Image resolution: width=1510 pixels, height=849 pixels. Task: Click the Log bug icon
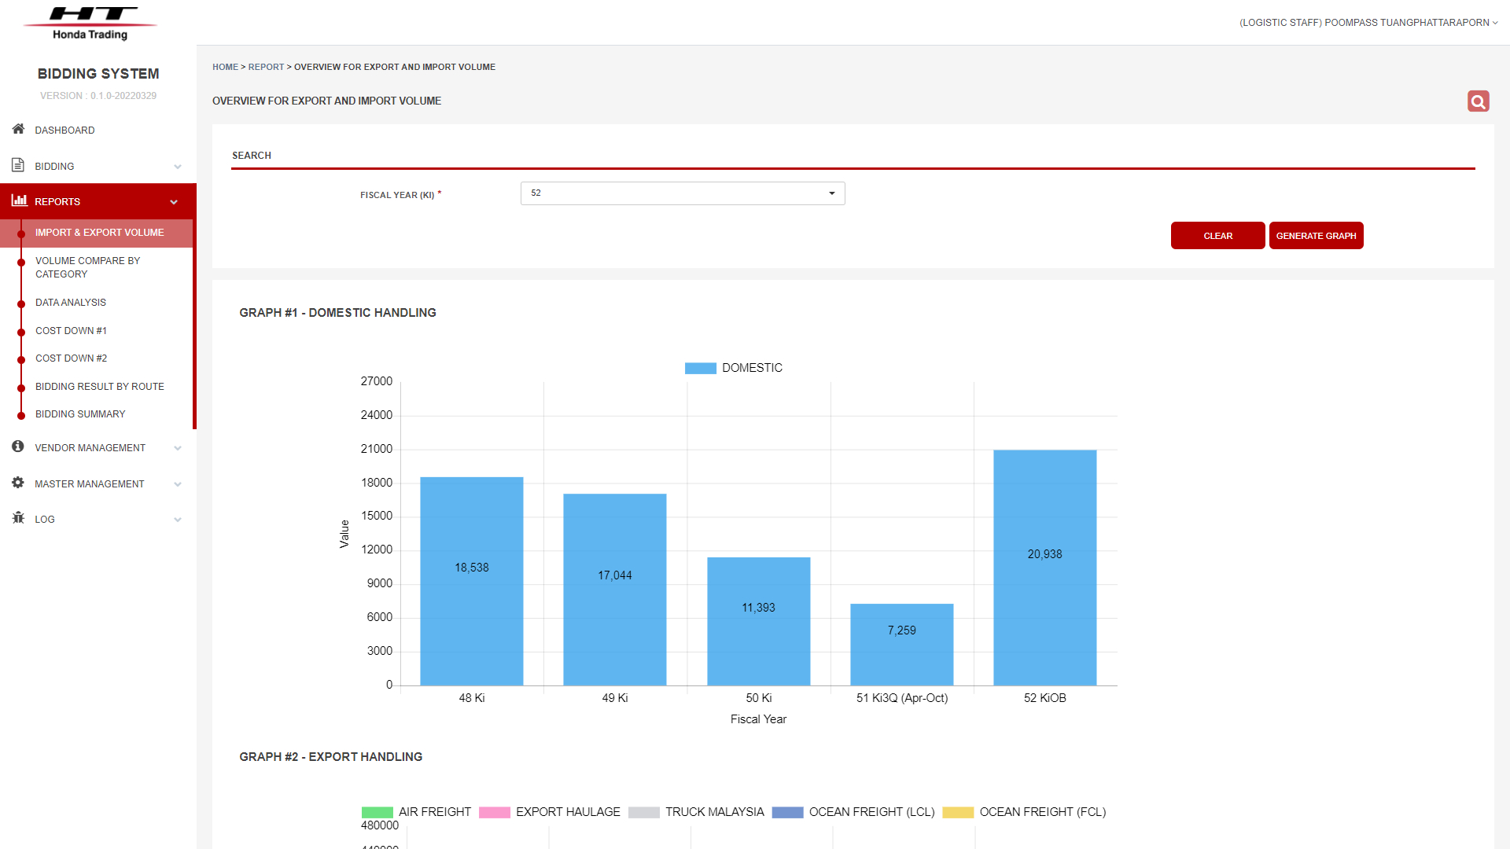pos(18,518)
